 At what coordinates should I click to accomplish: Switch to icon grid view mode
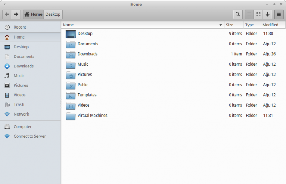[258, 14]
